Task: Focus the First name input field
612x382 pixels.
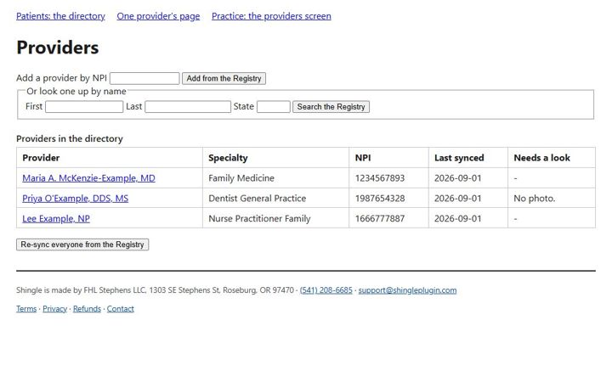Action: coord(84,107)
